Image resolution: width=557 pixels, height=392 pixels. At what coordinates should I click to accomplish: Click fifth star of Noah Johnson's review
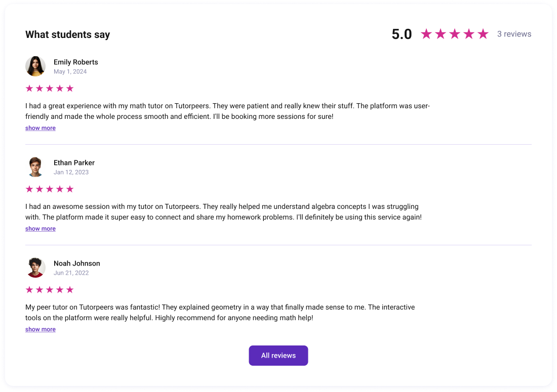coord(70,290)
